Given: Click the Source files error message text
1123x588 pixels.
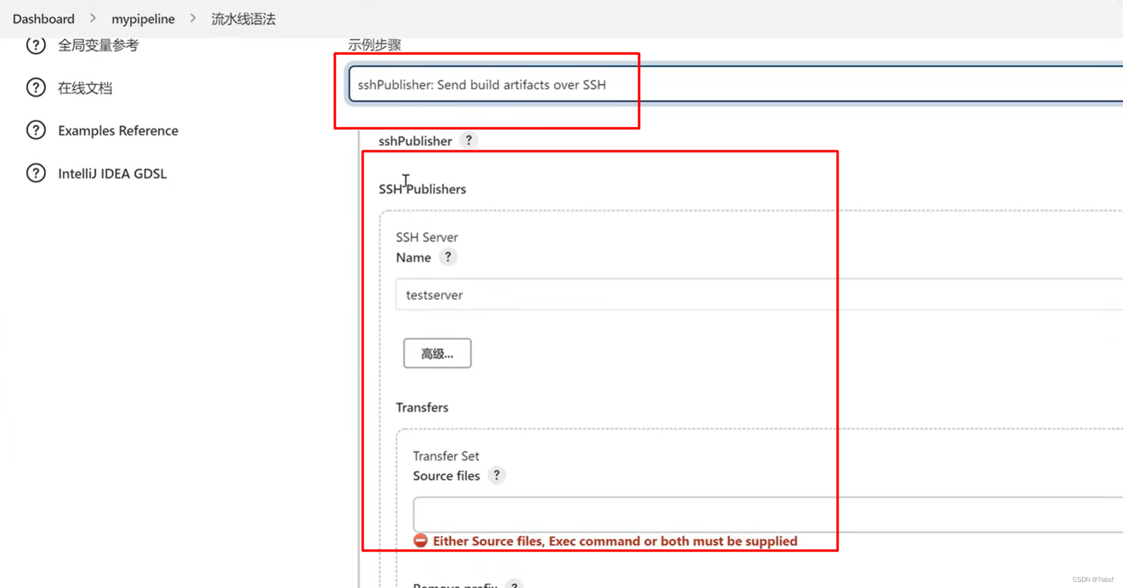Looking at the screenshot, I should 615,541.
